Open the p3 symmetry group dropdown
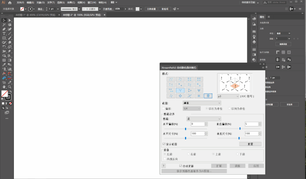Screen dimensions: 306x179 [228, 96]
